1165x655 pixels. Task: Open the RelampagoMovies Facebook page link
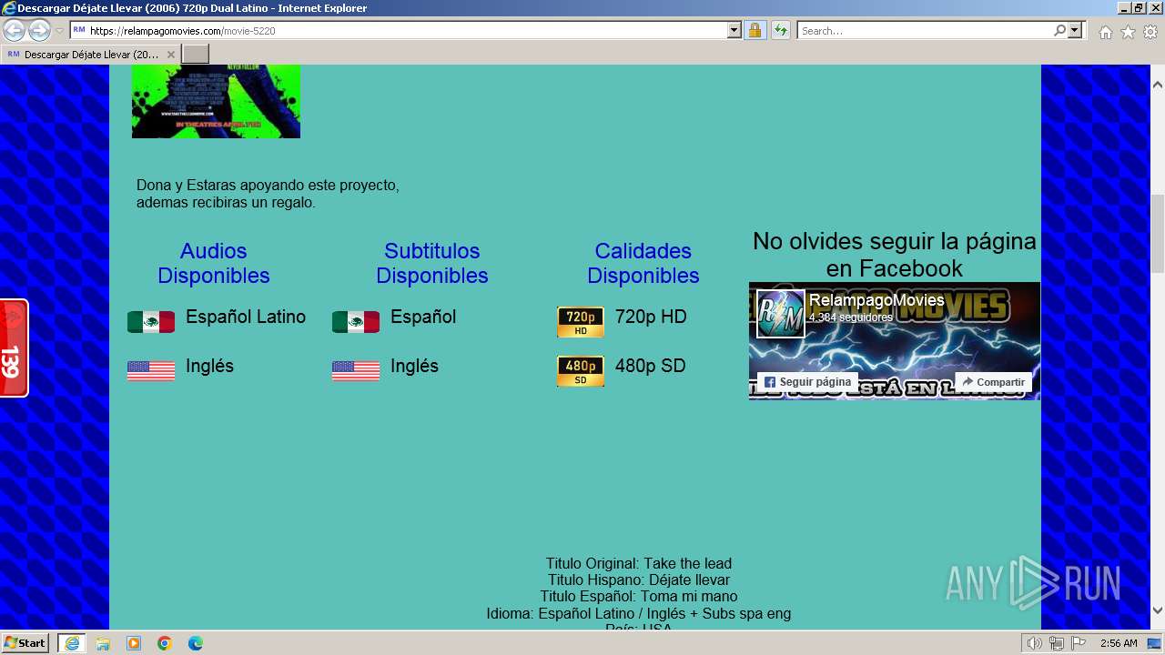click(x=876, y=300)
